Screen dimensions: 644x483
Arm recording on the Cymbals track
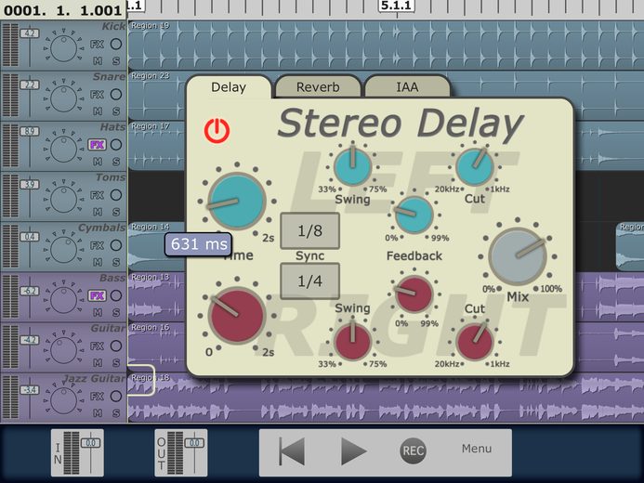[x=116, y=245]
